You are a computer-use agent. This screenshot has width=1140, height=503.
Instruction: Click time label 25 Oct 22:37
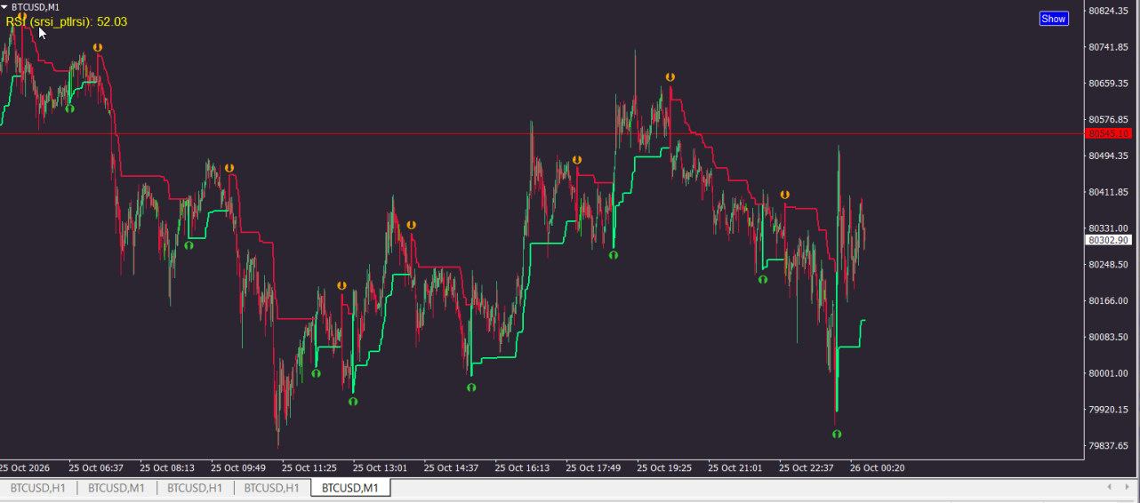coord(807,467)
